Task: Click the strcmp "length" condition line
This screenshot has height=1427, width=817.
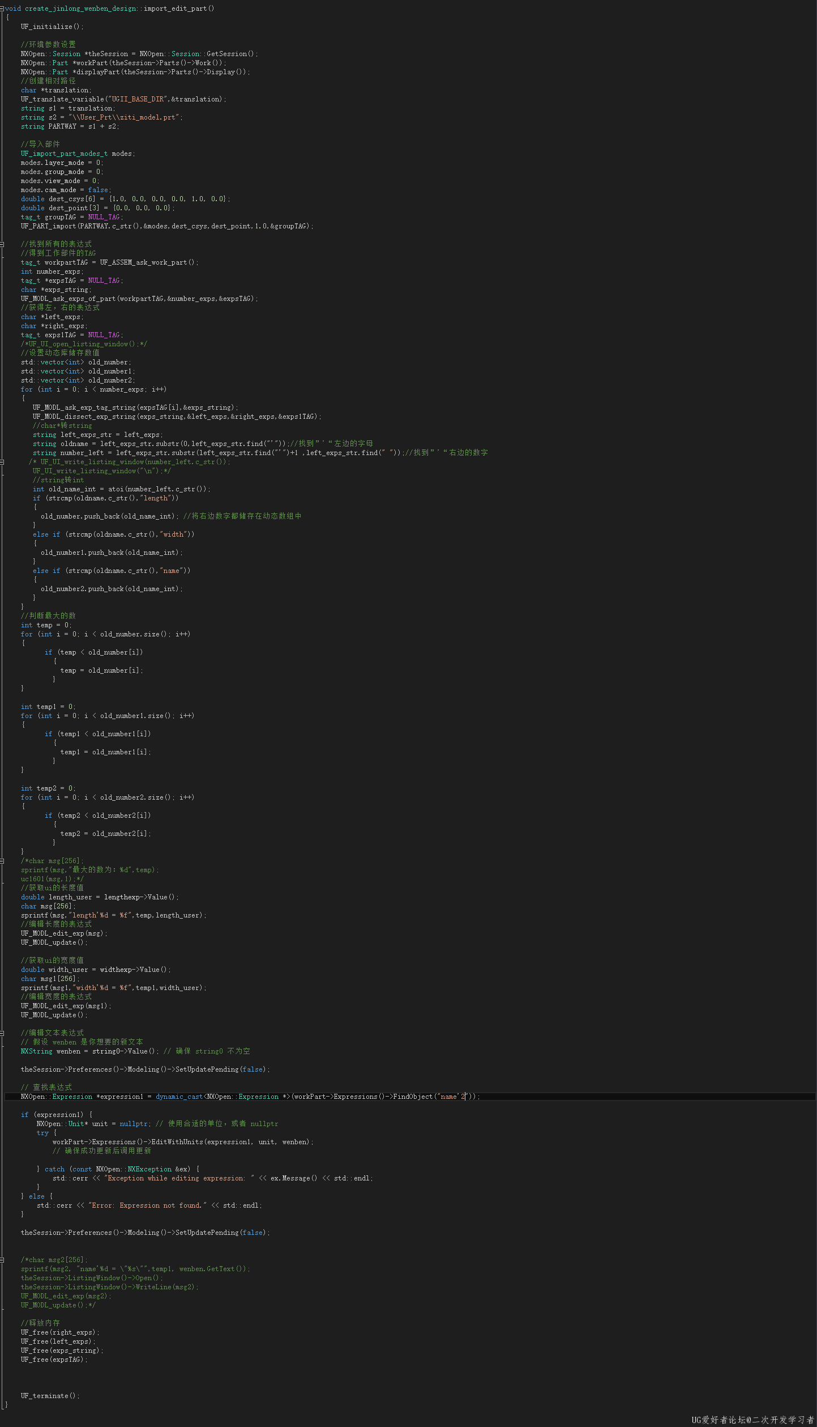Action: coord(106,498)
